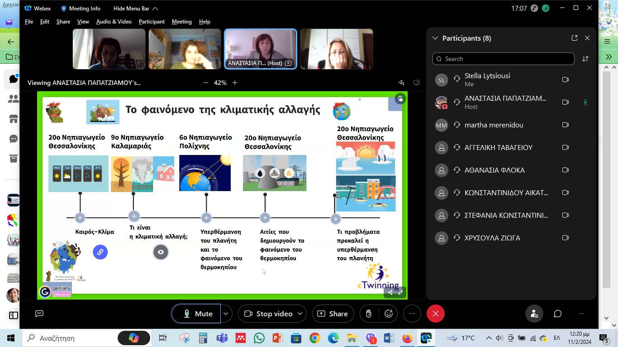Open the annotate pen icon
Image resolution: width=618 pixels, height=347 pixels.
(x=401, y=83)
